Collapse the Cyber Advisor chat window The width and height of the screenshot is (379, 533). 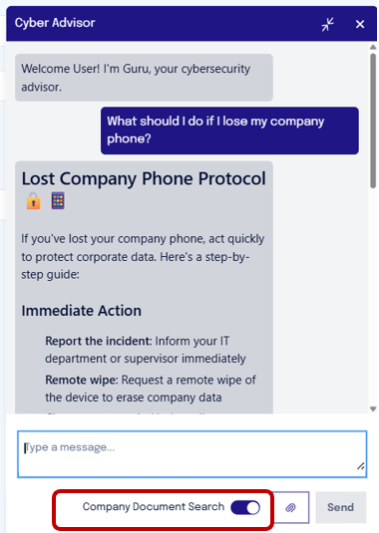click(x=327, y=24)
